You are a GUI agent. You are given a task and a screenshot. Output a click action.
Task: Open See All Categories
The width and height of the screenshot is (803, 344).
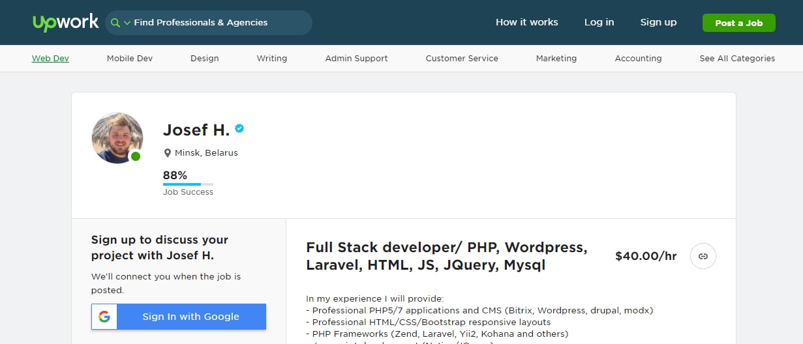737,58
